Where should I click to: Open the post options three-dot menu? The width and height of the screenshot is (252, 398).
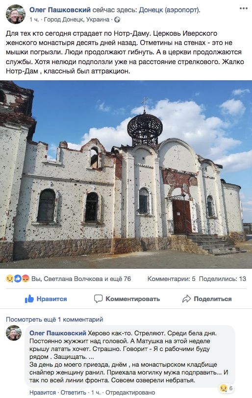243,8
